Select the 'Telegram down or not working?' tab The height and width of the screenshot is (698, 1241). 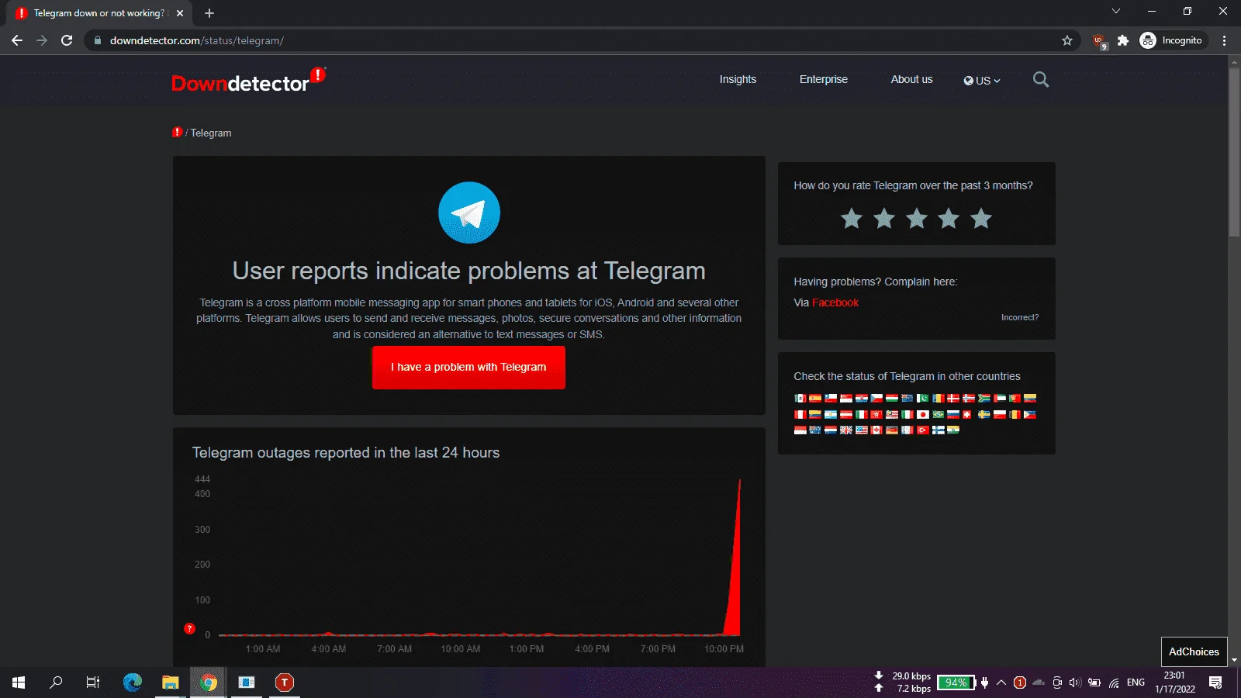click(x=99, y=13)
